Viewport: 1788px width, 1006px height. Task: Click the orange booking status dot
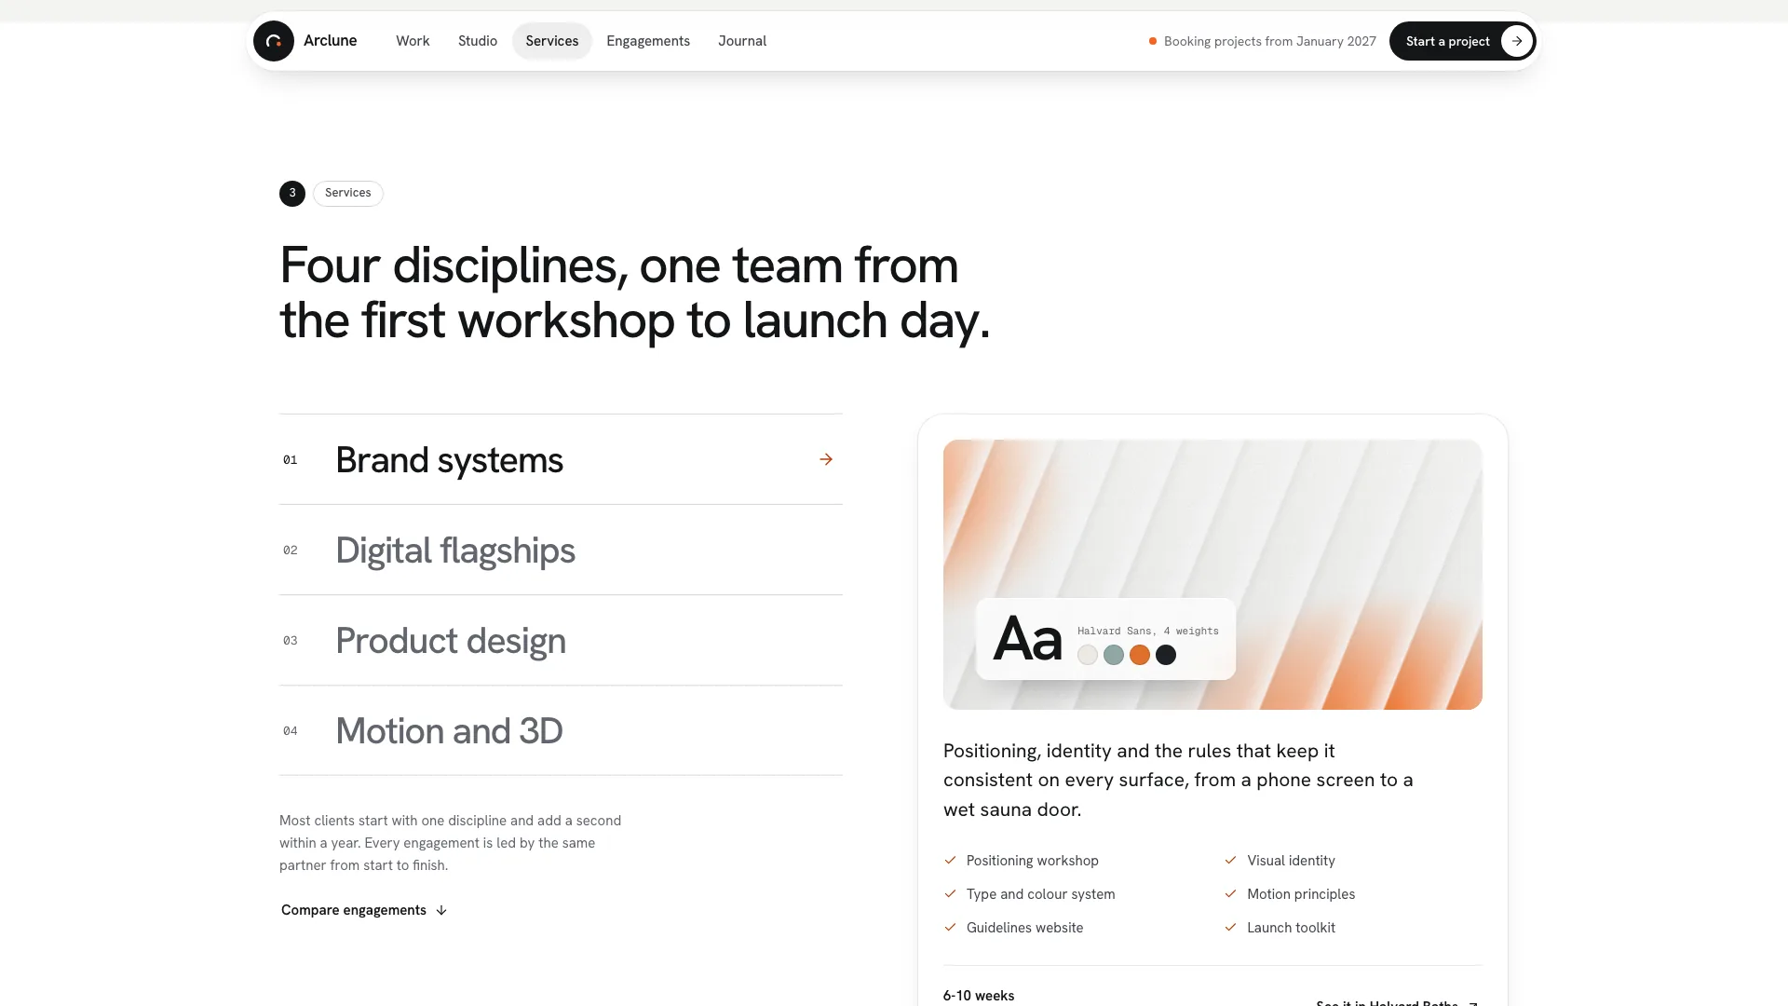[x=1153, y=41]
